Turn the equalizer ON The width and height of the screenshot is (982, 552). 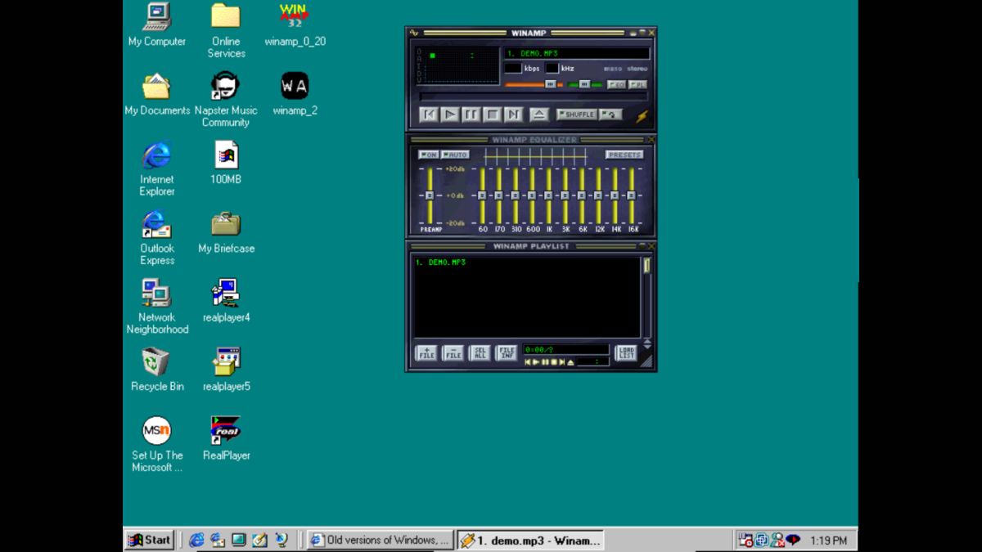[428, 154]
